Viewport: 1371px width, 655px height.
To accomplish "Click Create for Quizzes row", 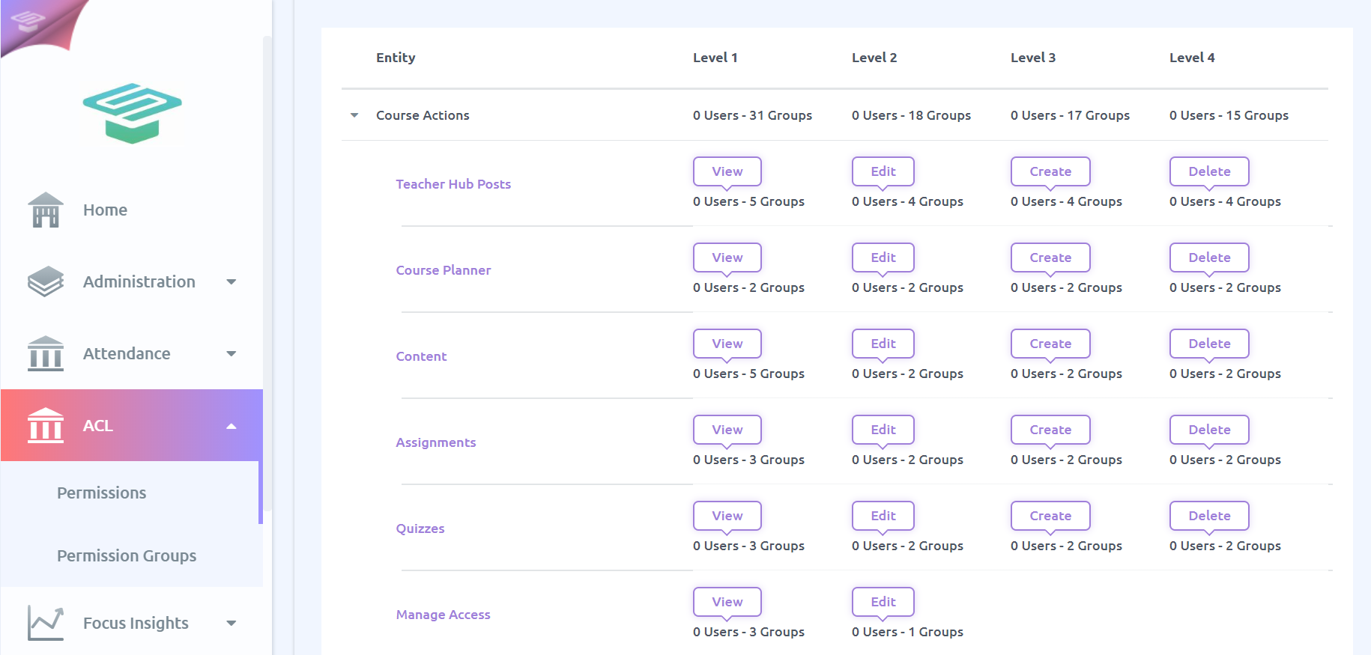I will (1050, 516).
